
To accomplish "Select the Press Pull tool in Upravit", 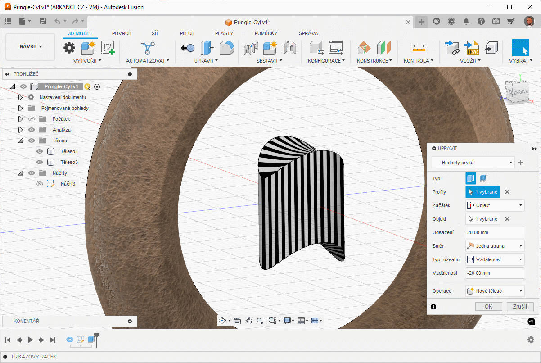I will [x=207, y=48].
